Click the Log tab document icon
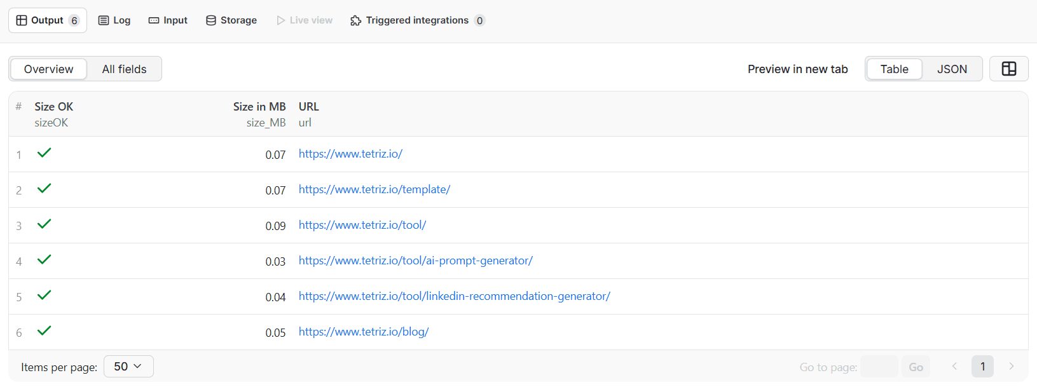 [x=104, y=20]
